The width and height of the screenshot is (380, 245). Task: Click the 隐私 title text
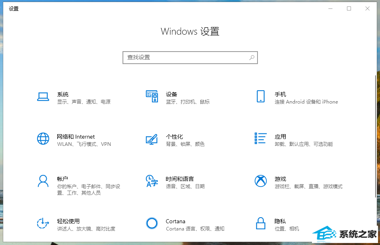[x=280, y=221]
